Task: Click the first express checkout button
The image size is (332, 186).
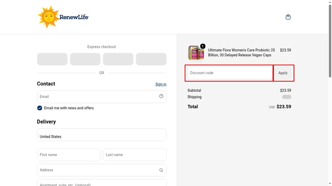Action: 52,59
